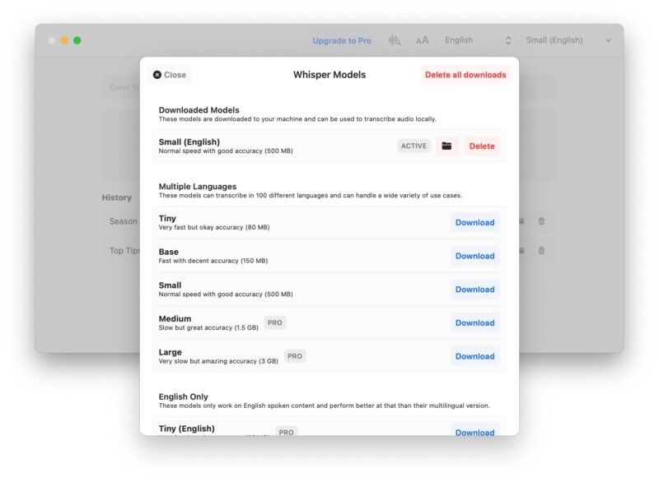The height and width of the screenshot is (482, 659).
Task: Click the PRO badge next to Medium
Action: tap(274, 322)
